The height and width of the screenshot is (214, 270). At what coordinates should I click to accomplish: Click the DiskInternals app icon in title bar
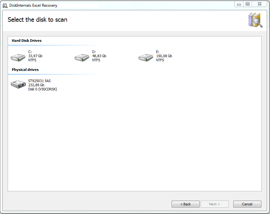coord(5,5)
